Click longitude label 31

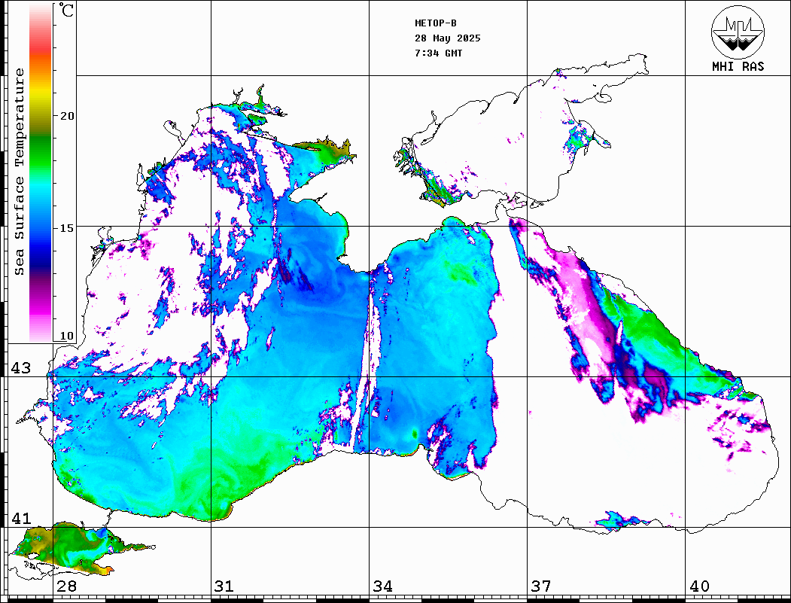[x=224, y=586]
